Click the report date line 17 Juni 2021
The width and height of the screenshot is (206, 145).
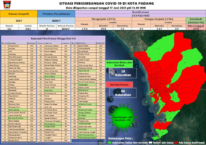106,8
